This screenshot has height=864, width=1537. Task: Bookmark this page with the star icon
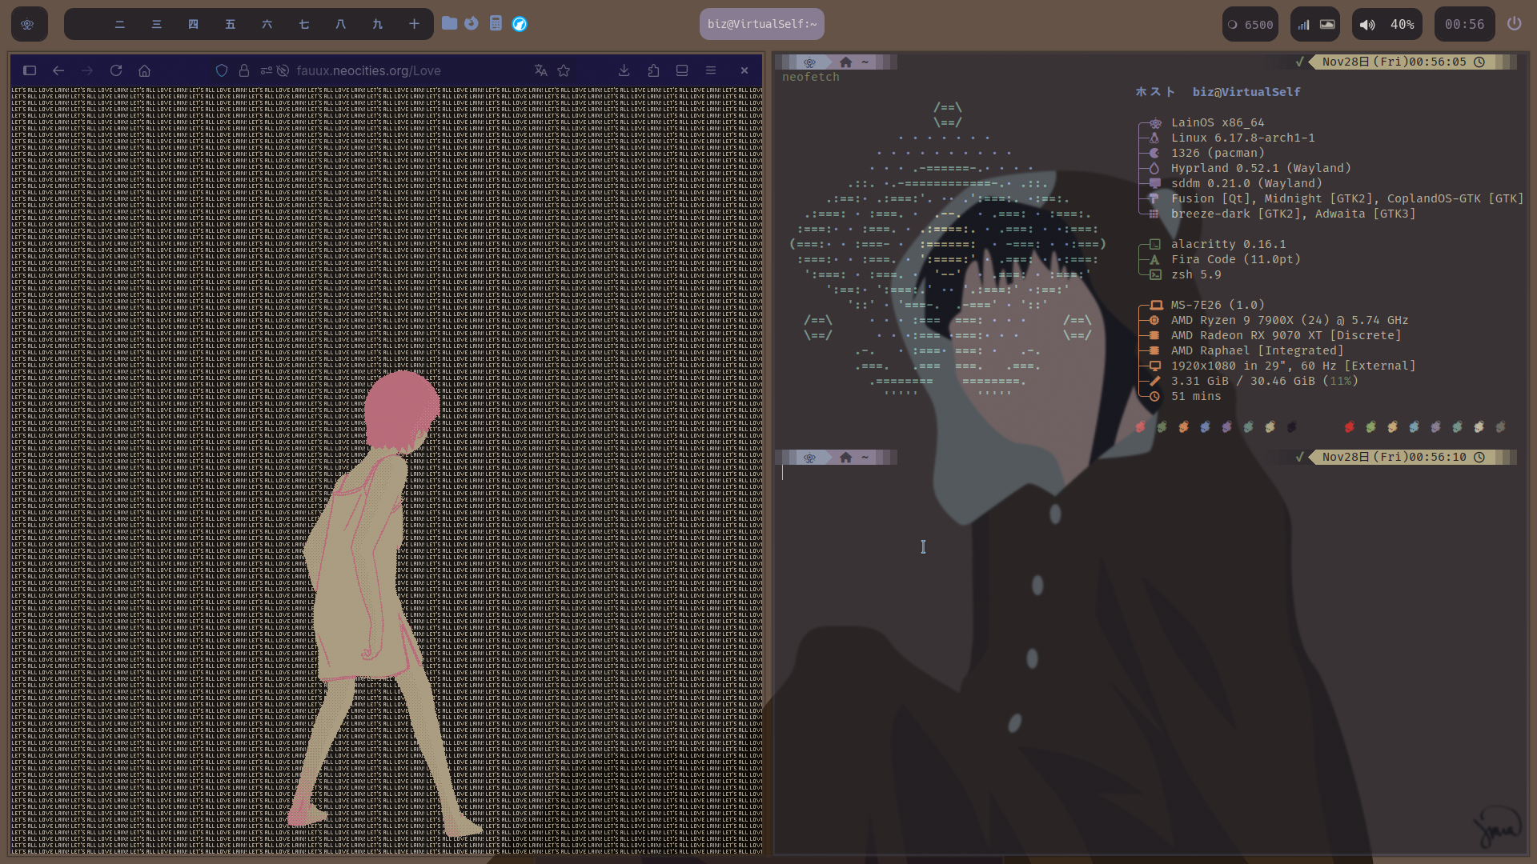tap(564, 70)
